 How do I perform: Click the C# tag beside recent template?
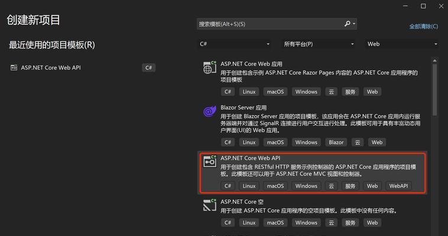tap(148, 68)
